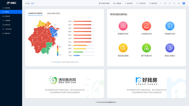The image size is (189, 106).
Task: Click the 杭州 location link
Action: tap(32, 3)
